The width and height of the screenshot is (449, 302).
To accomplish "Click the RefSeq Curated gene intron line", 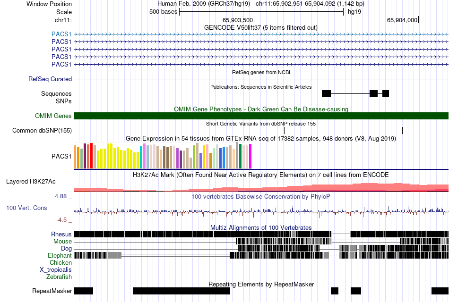I will pos(261,79).
